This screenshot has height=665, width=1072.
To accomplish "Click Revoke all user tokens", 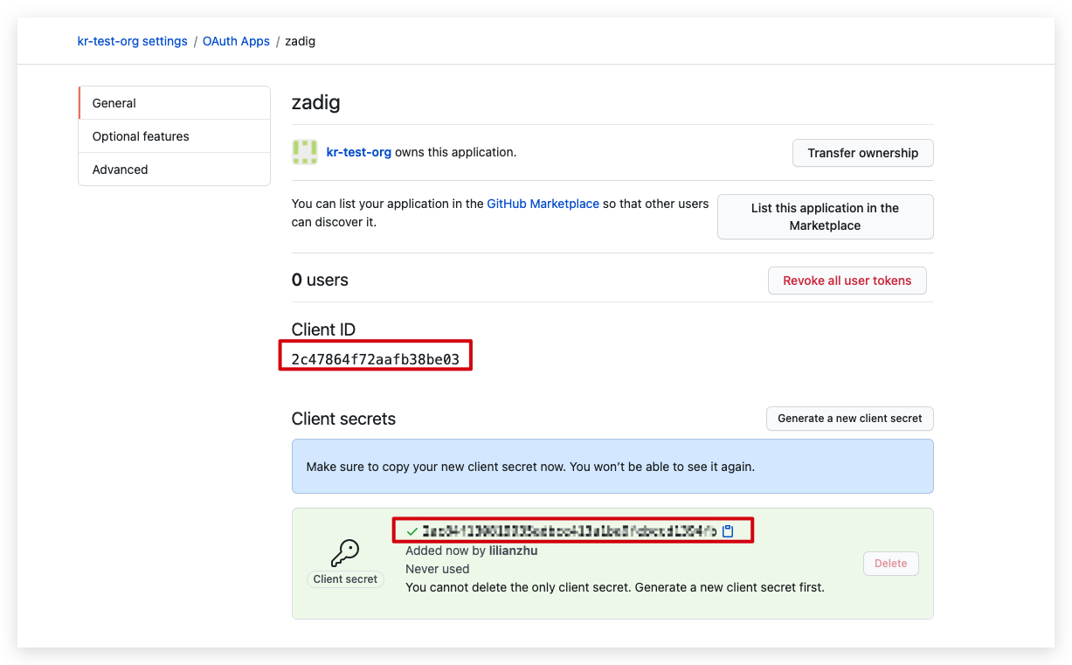I will pyautogui.click(x=847, y=281).
